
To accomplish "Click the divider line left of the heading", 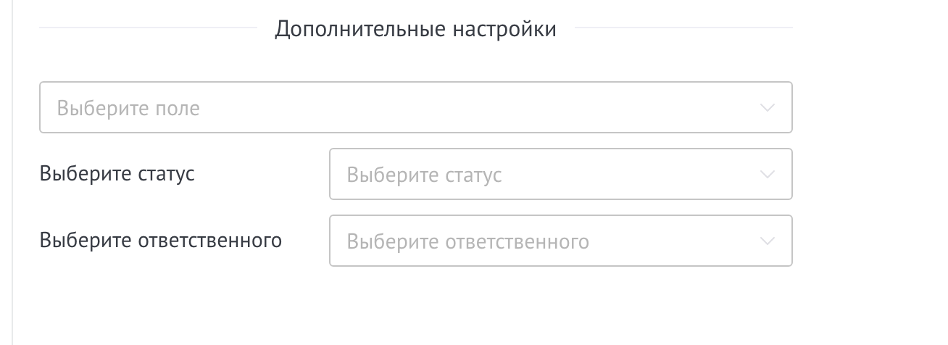I will point(148,28).
